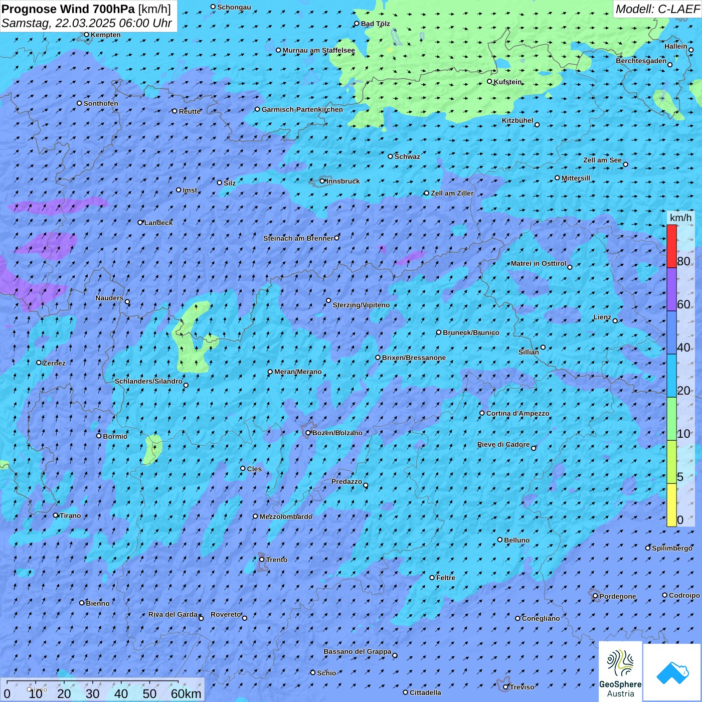Click the Lienz city label
This screenshot has height=702, width=702.
602,317
